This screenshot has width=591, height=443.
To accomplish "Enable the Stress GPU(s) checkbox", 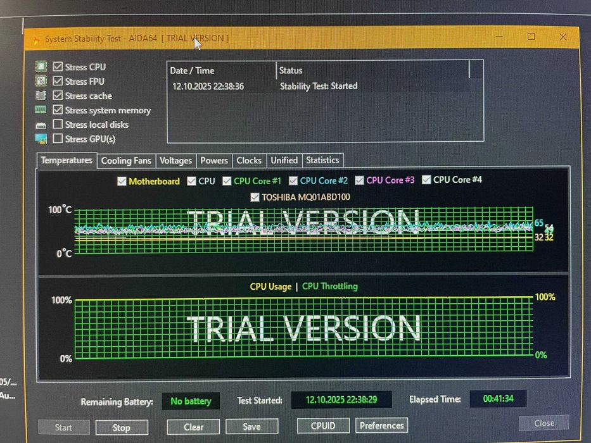I will (58, 139).
